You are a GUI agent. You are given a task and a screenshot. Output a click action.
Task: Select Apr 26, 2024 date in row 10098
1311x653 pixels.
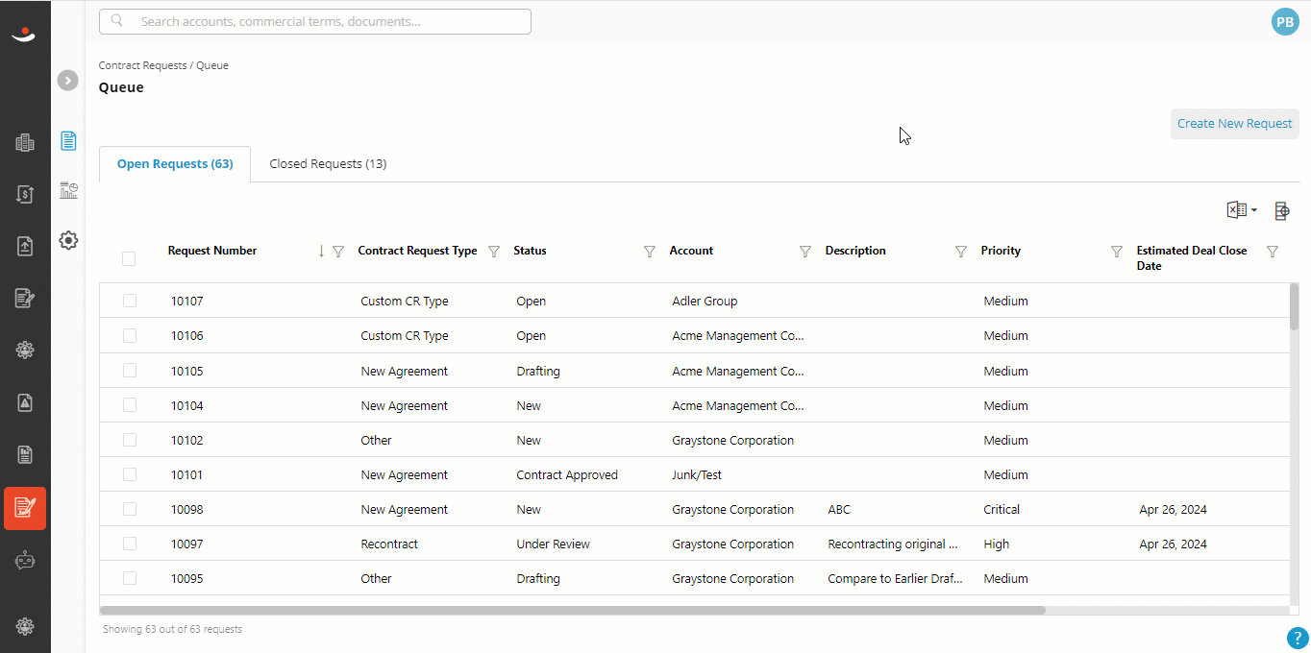click(x=1173, y=509)
